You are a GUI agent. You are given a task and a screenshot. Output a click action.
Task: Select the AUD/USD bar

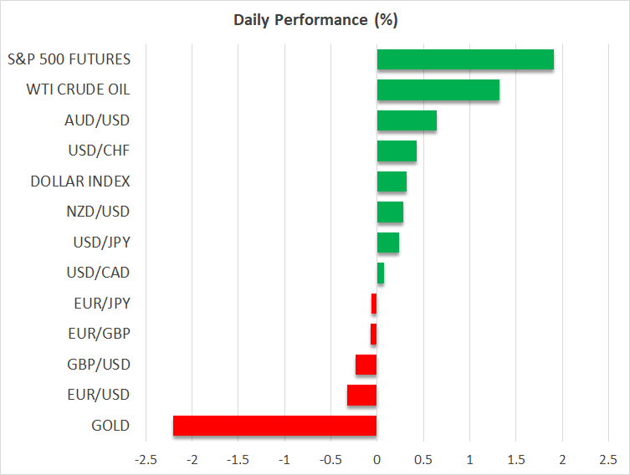point(407,120)
